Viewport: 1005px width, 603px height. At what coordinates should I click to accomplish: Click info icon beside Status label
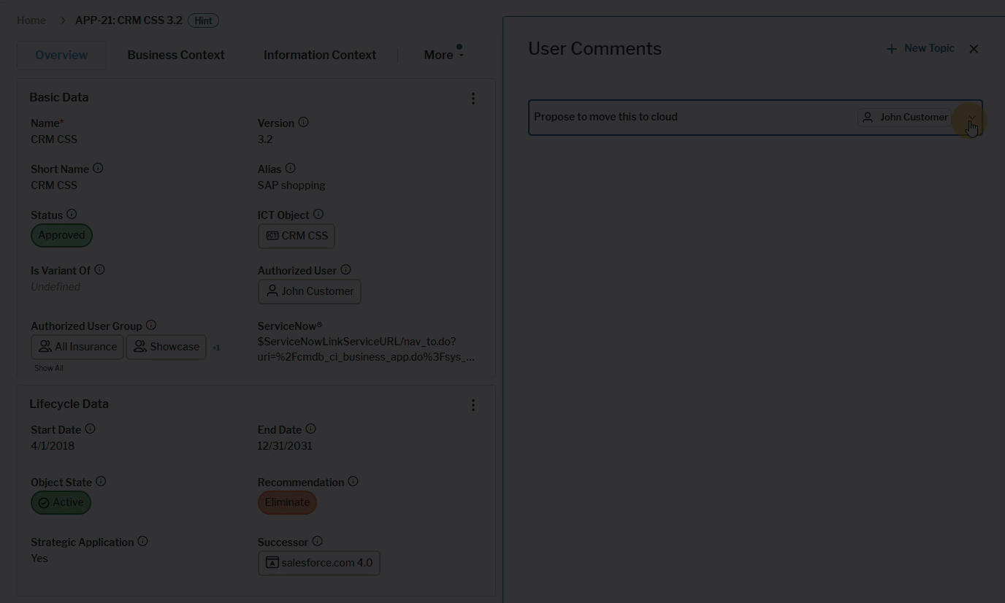72,215
